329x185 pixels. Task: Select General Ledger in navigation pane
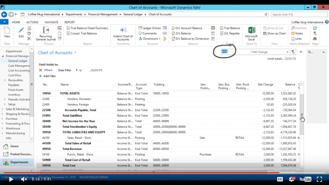click(18, 61)
